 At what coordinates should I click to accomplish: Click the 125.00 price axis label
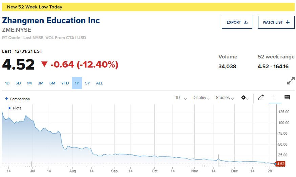tap(284, 112)
